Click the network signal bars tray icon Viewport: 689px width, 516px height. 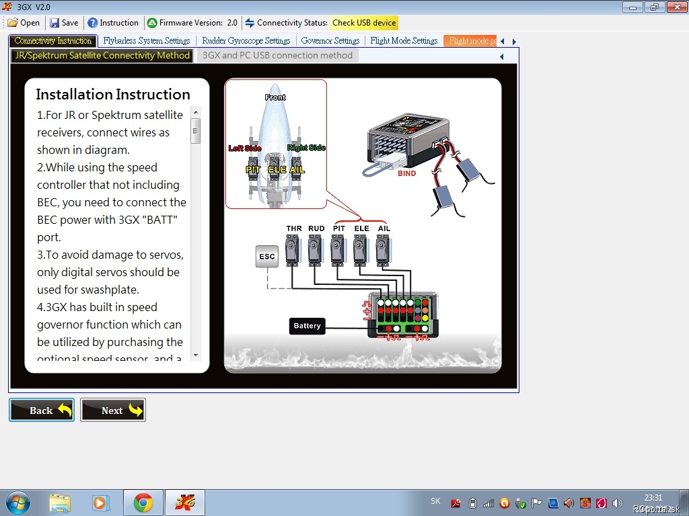488,503
